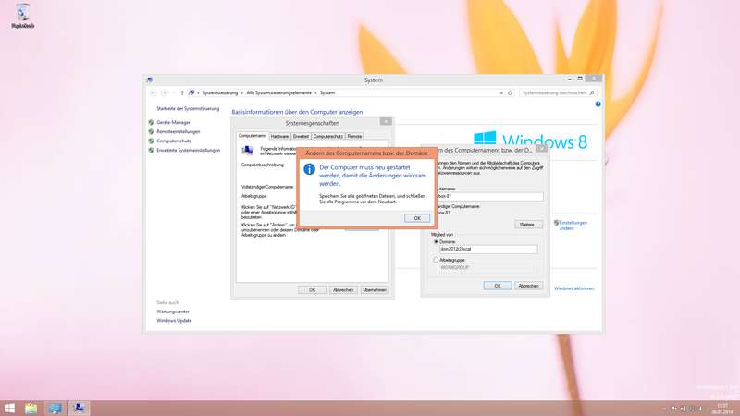Viewport: 740px width, 416px height.
Task: Open Windows Update link
Action: [174, 320]
